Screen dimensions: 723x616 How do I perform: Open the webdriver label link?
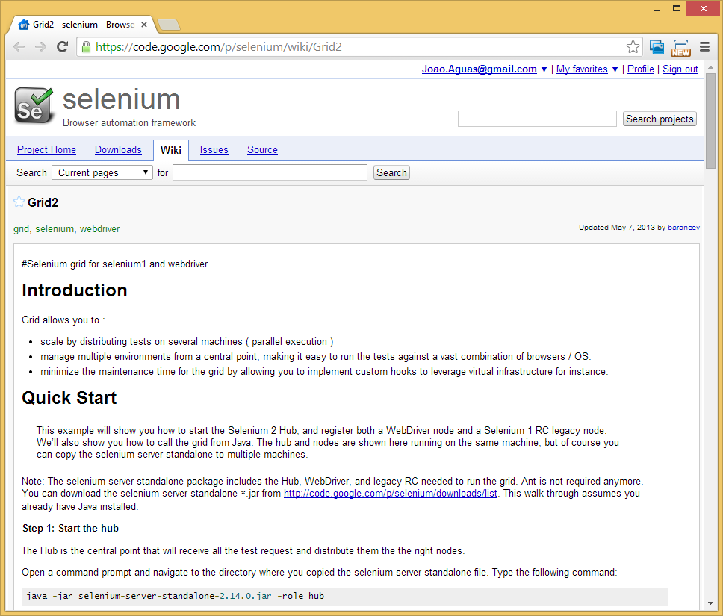tap(99, 228)
